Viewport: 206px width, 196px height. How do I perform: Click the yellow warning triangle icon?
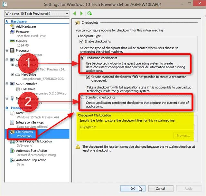coord(78,146)
